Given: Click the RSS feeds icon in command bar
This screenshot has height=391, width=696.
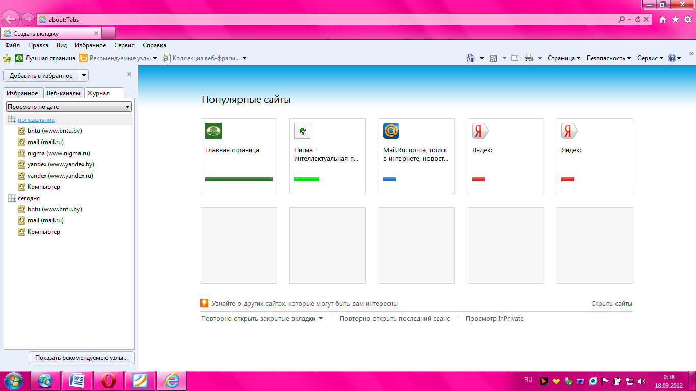Looking at the screenshot, I should point(493,58).
